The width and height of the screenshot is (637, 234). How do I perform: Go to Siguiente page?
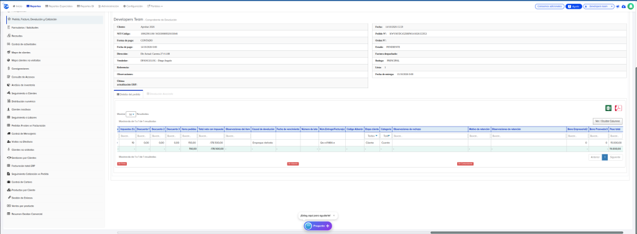615,157
